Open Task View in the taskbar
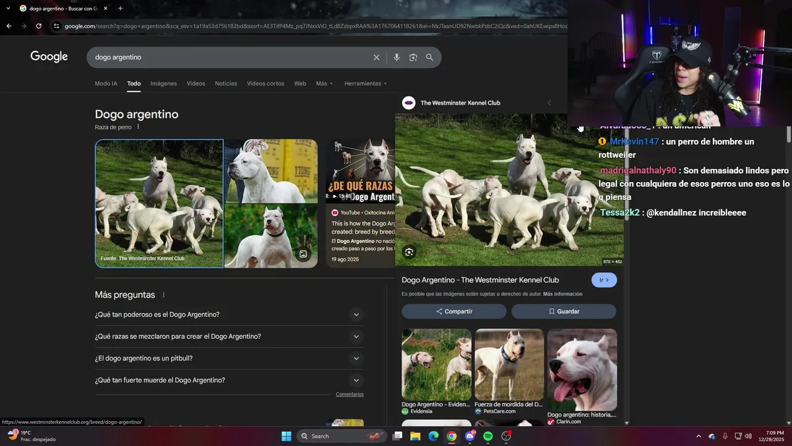Screen dimensions: 792x446 point(398,436)
